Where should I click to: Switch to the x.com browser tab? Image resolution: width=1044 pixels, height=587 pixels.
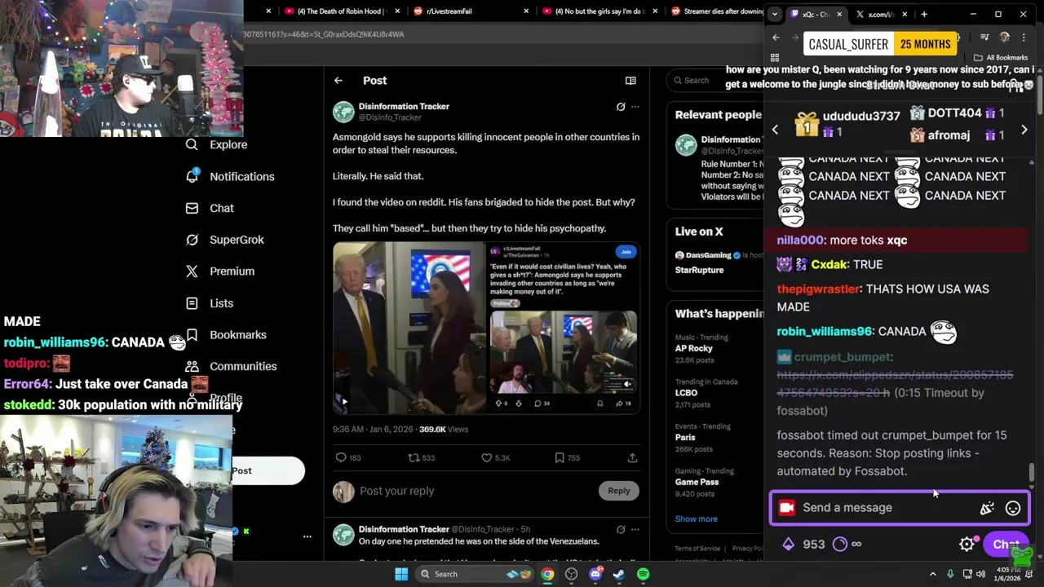point(879,15)
